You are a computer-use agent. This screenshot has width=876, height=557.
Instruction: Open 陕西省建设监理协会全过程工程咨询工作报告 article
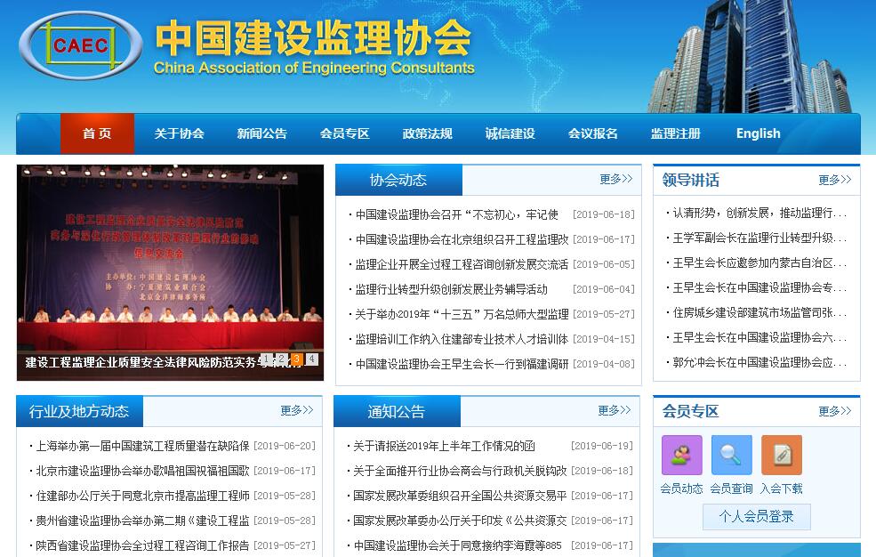coord(142,545)
